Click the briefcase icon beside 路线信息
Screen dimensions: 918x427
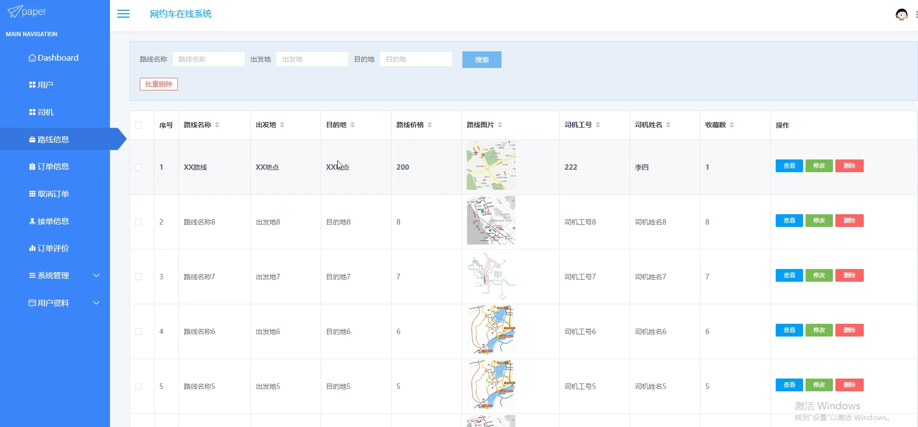pos(32,139)
